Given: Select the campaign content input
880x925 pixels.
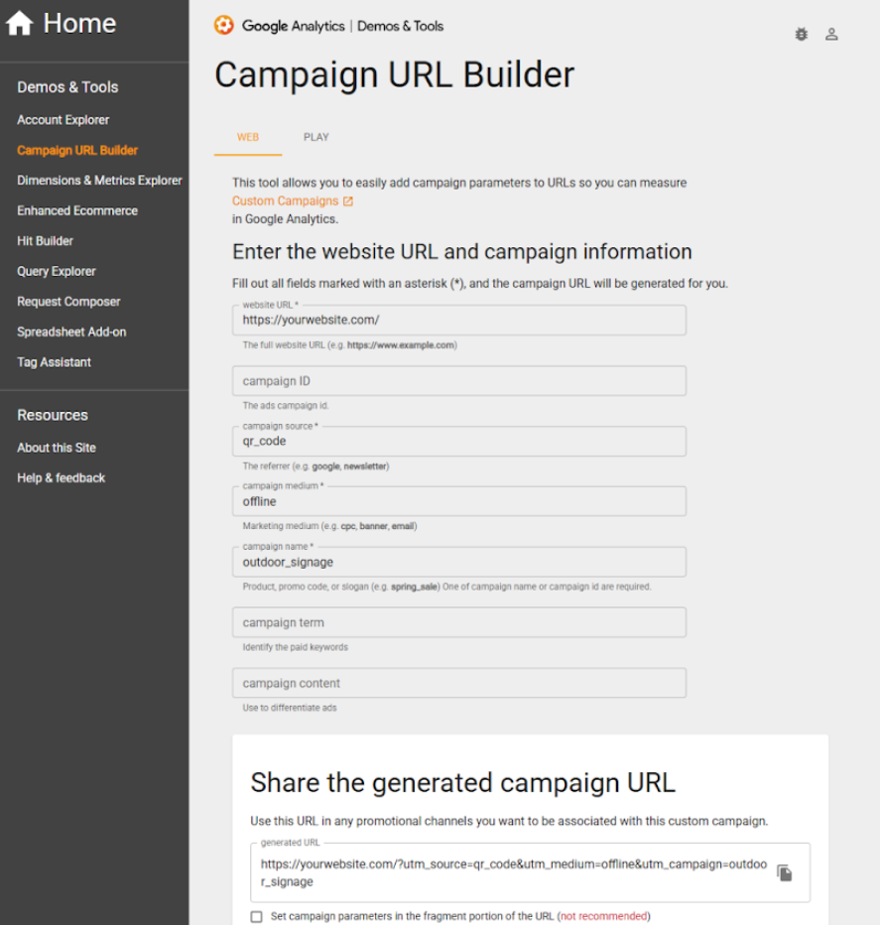Looking at the screenshot, I should click(459, 683).
